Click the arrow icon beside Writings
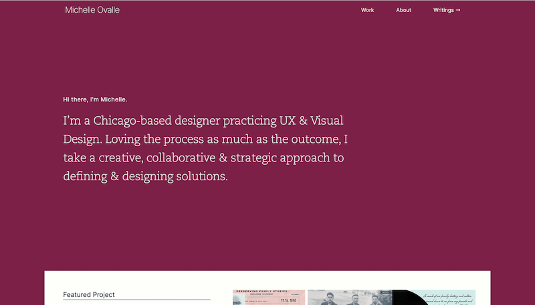Screen dimensions: 535x305 [458, 10]
